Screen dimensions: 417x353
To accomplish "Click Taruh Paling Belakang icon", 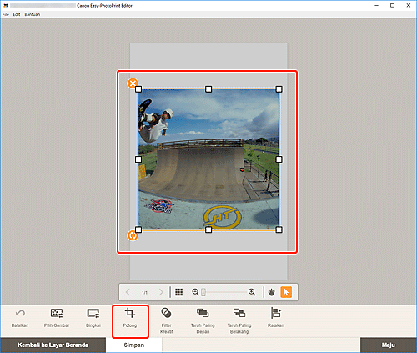I will 239,313.
